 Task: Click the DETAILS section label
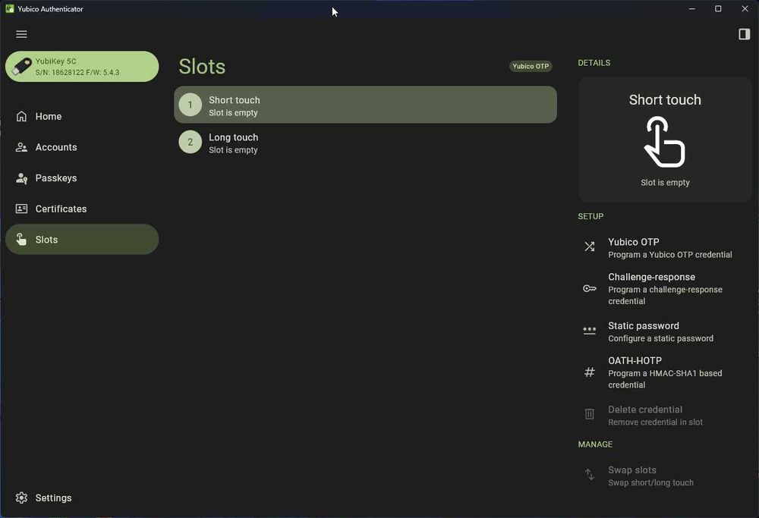coord(594,63)
